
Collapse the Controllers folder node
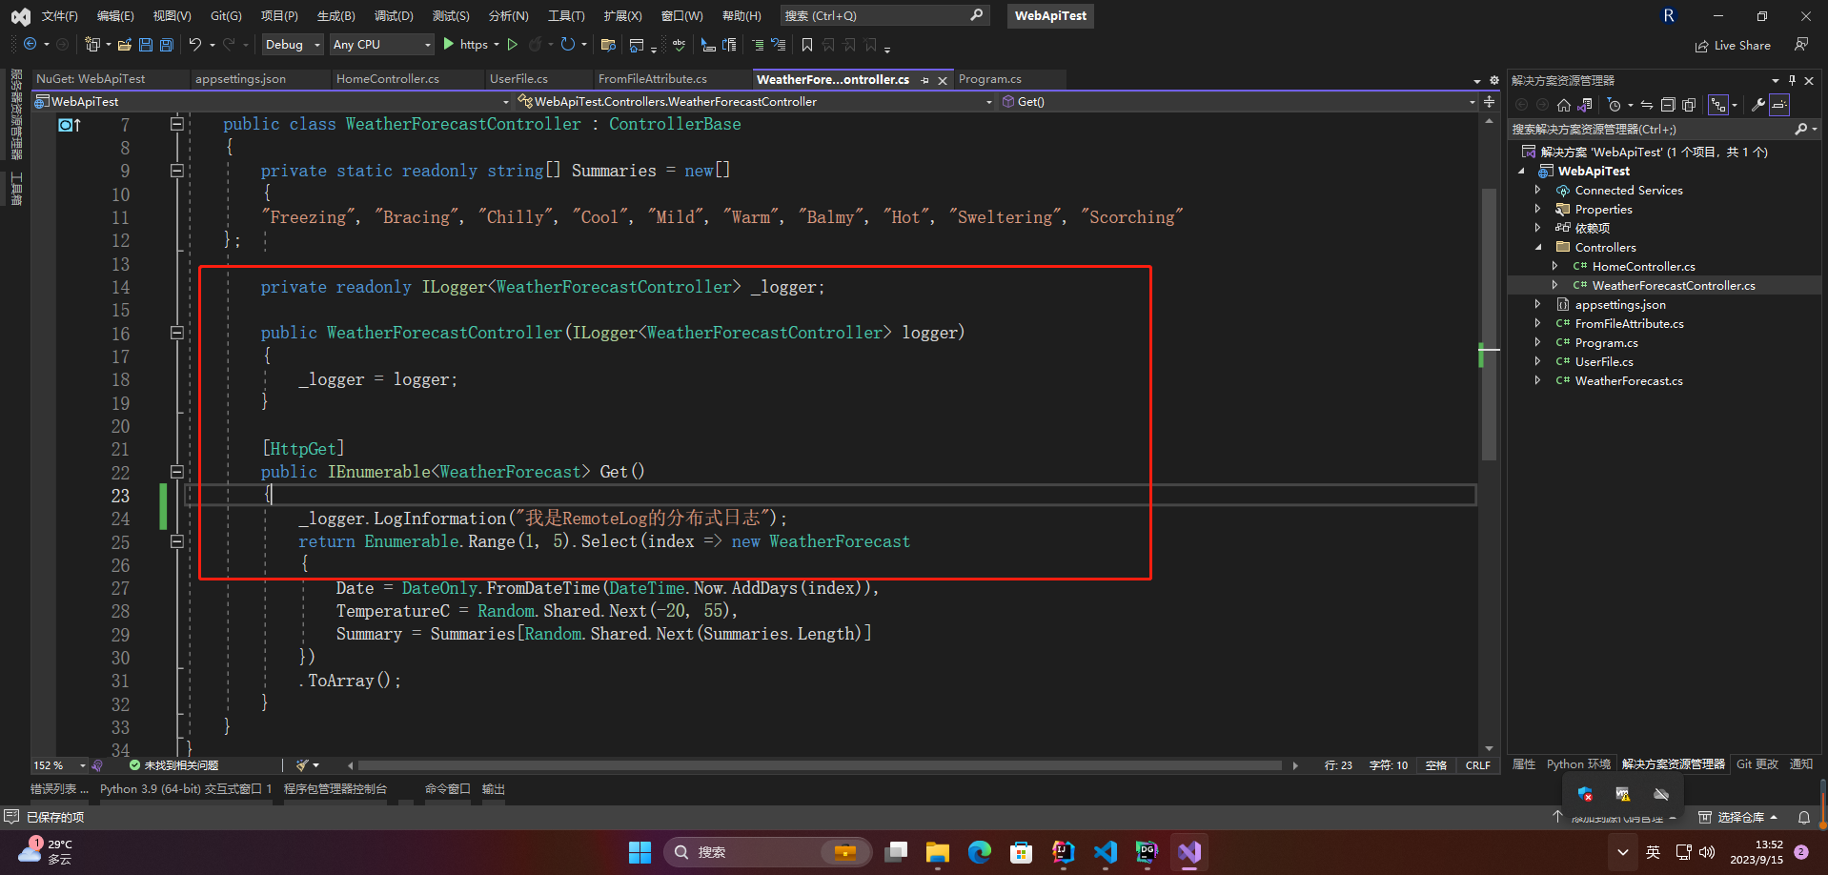pyautogui.click(x=1538, y=247)
